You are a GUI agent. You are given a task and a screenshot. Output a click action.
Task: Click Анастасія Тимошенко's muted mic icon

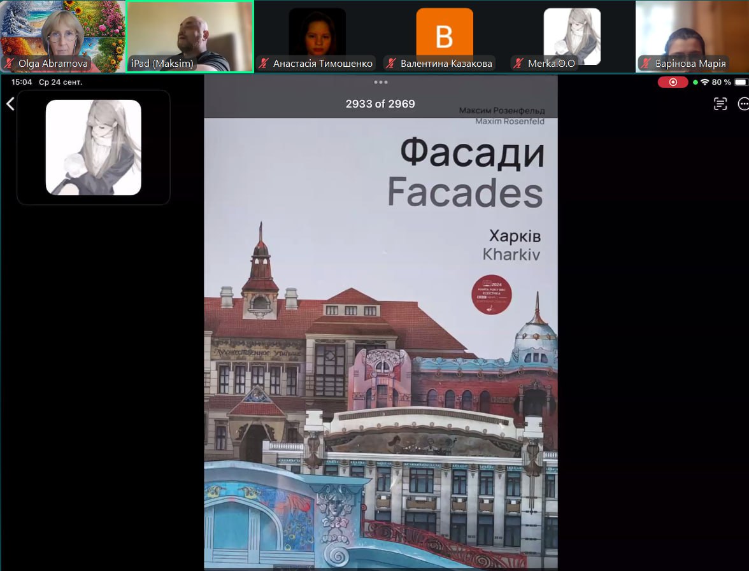point(264,64)
